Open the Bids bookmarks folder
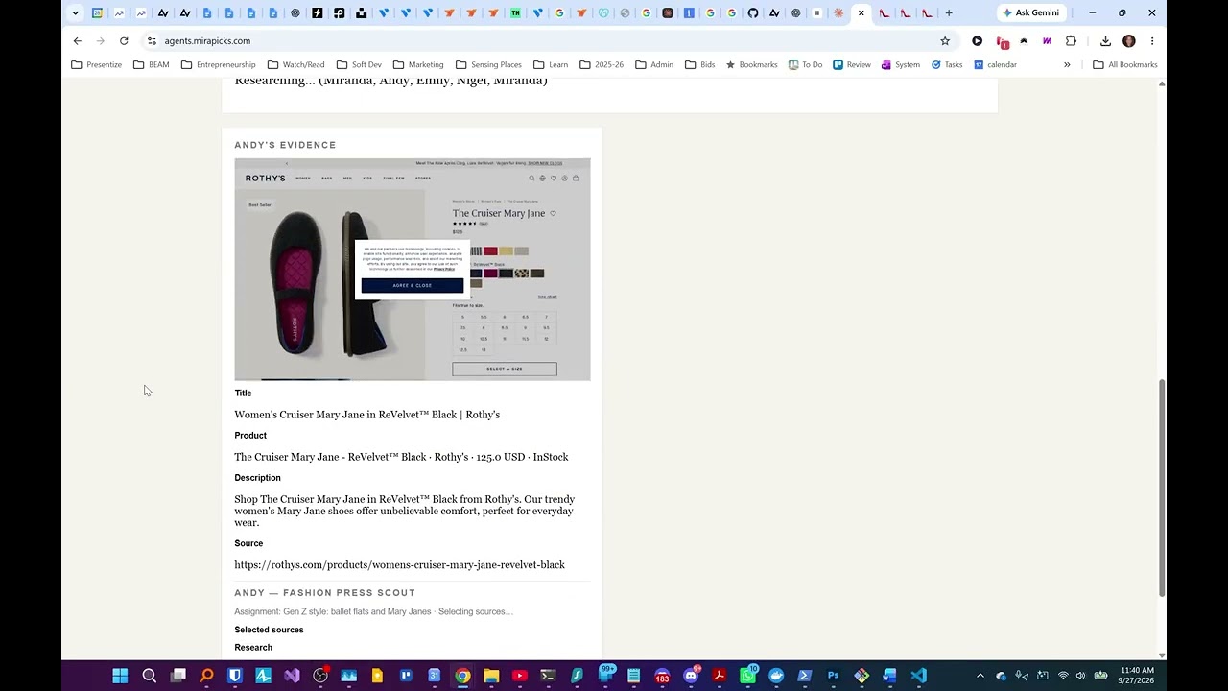 699,65
